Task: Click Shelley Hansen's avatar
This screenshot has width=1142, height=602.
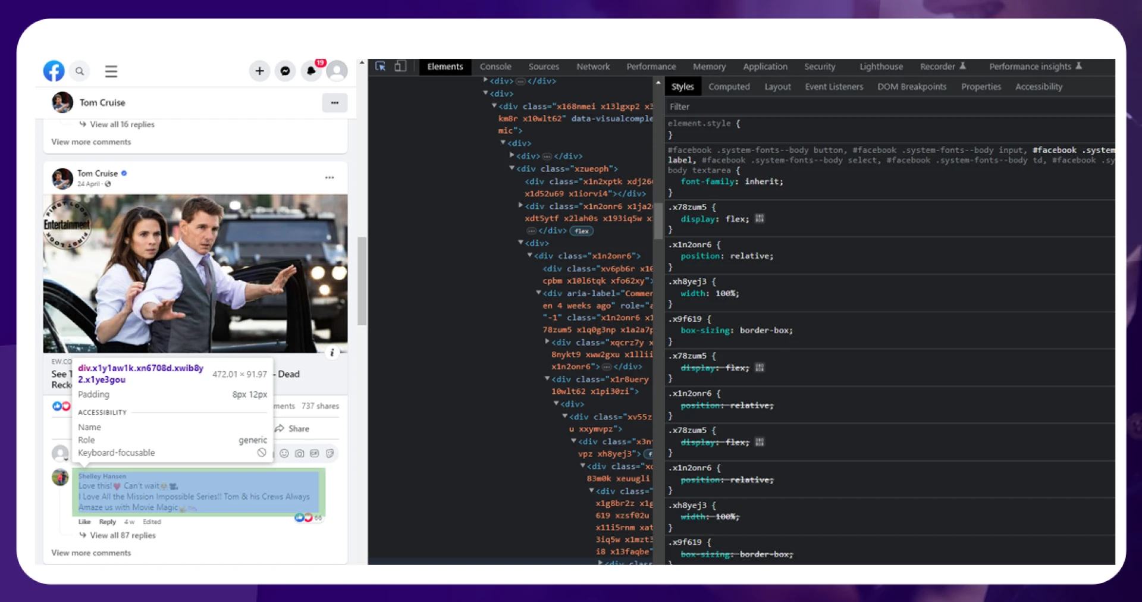Action: point(60,478)
